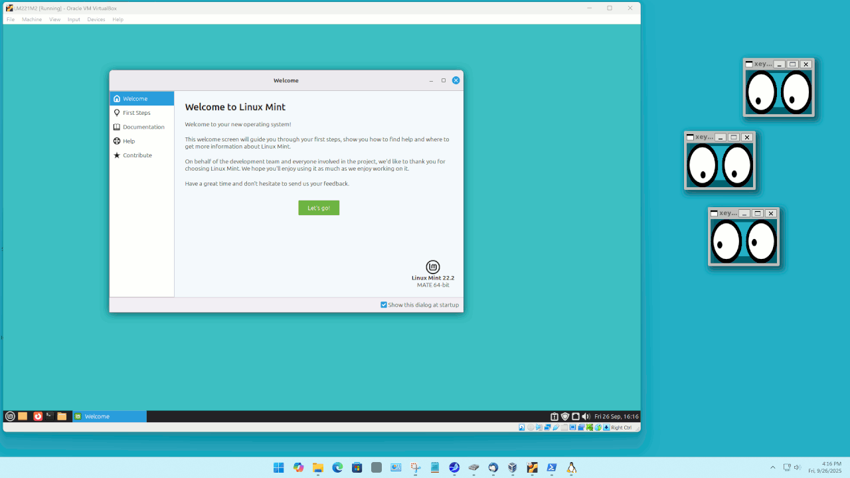
Task: Minimize the Welcome dialog
Action: click(x=431, y=80)
